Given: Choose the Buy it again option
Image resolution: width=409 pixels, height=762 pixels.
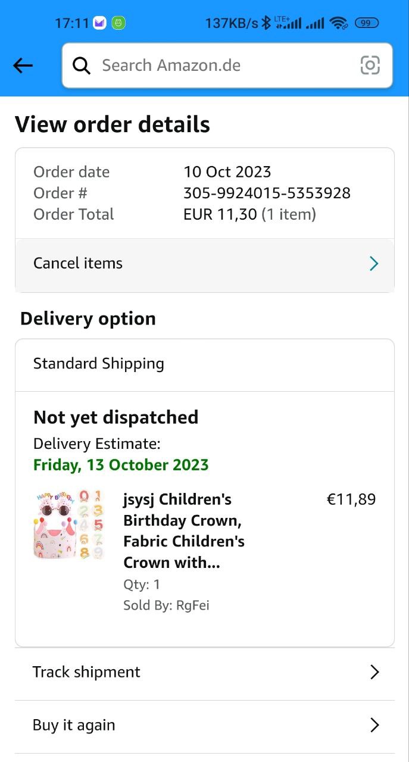Looking at the screenshot, I should point(74,725).
